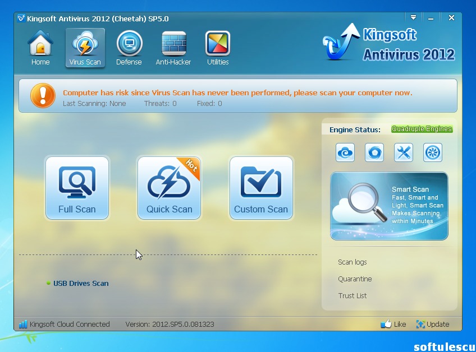Image resolution: width=476 pixels, height=352 pixels.
Task: Click the blue swirl engine icon
Action: point(374,152)
